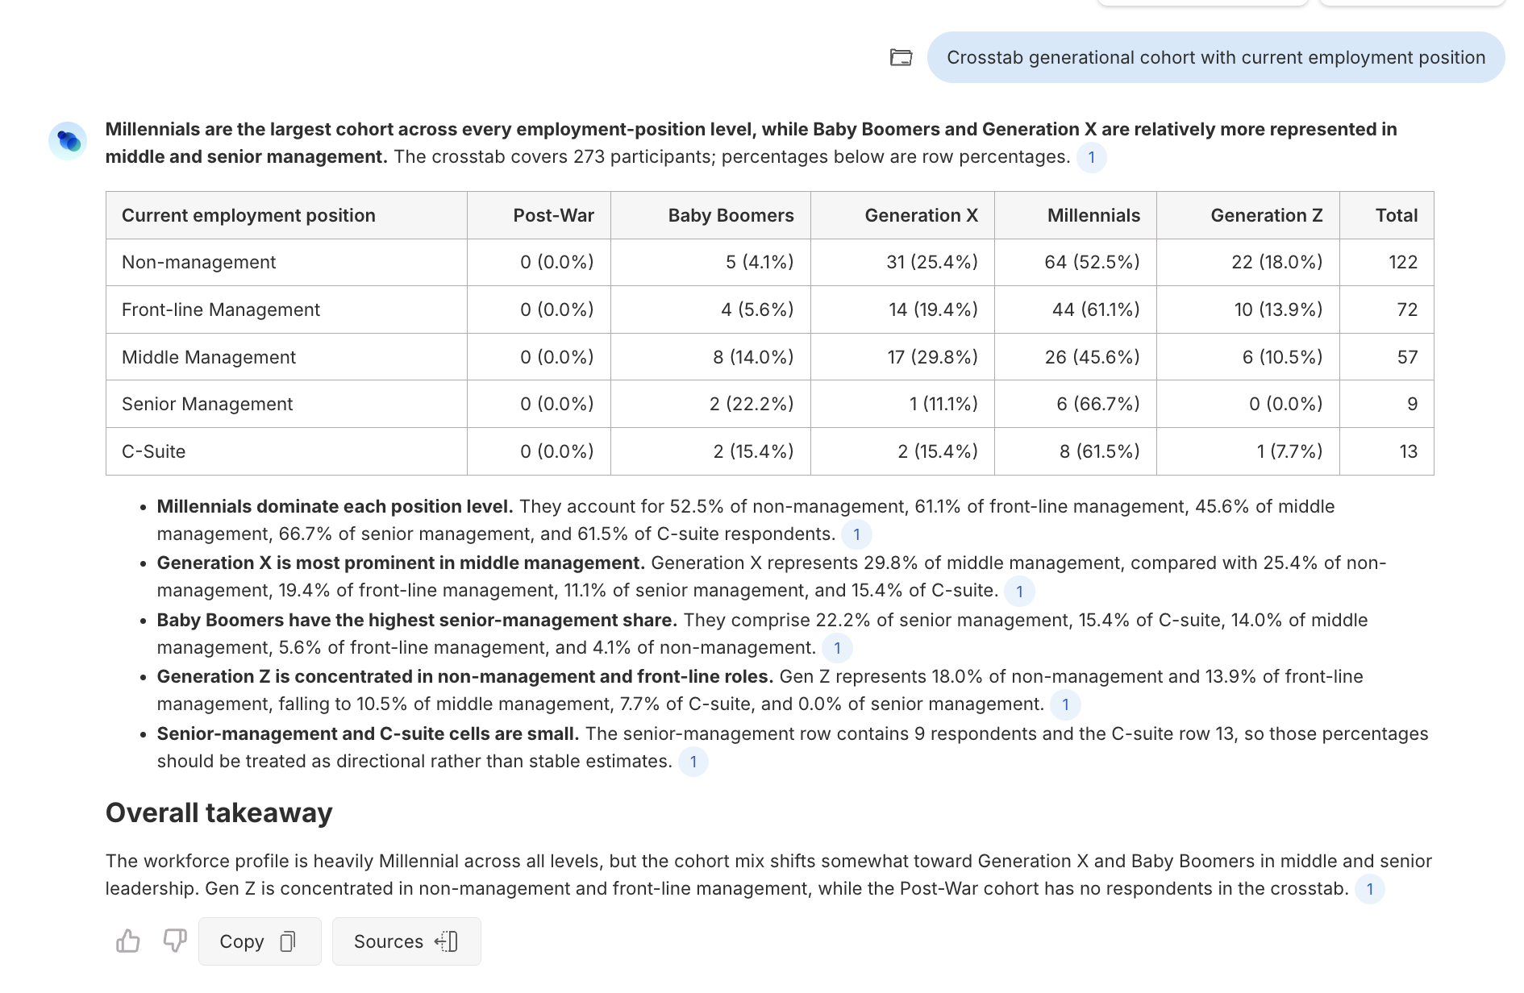Copy the response with the Copy button
Screen dimensions: 1524x993
(x=260, y=941)
